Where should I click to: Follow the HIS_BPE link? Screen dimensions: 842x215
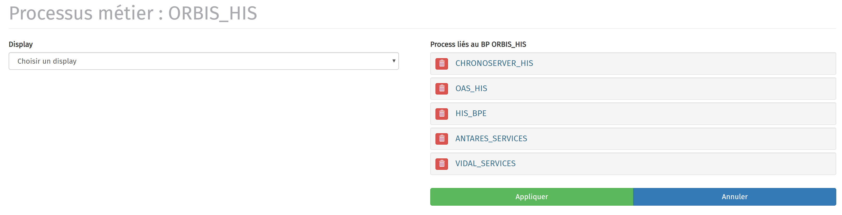[x=471, y=113]
